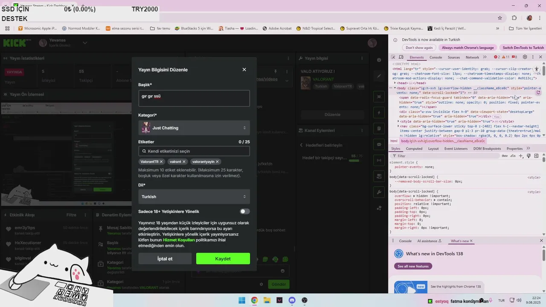Click Don't show again button
Screen dimensions: 546x307
(x=419, y=48)
